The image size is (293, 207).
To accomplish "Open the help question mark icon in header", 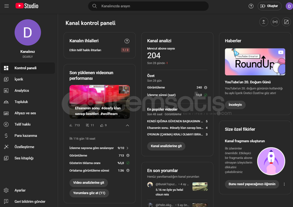I will coord(251,6).
